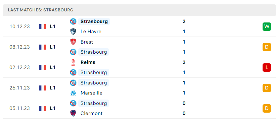Click the L1 league label on 02.12.23 row

53,67
